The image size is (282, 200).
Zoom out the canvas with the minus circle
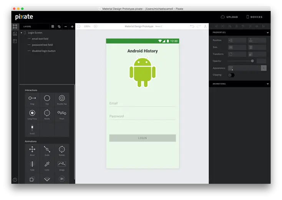point(79,27)
